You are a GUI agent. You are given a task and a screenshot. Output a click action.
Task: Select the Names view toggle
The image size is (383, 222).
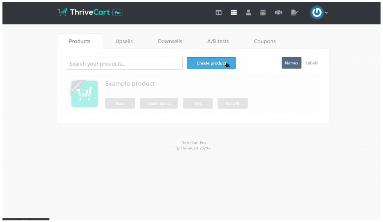click(291, 63)
